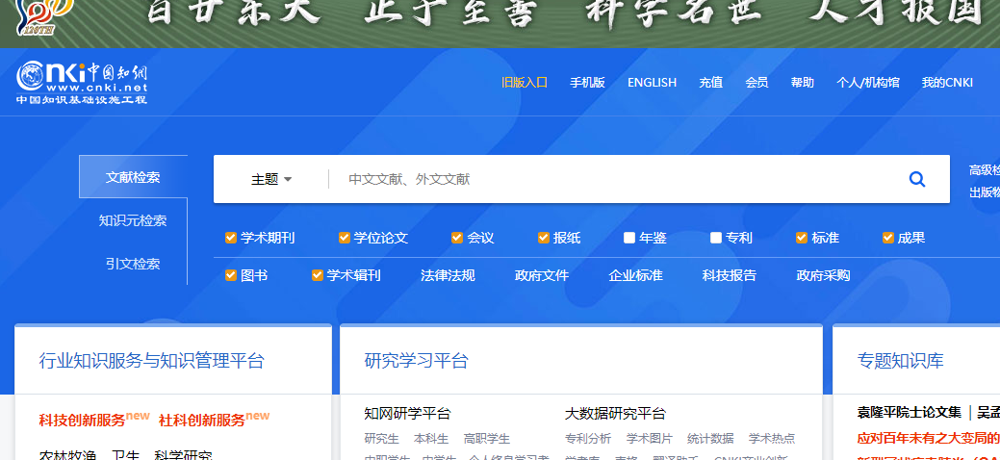
Task: Click the anniversary emblem in the banner
Action: coord(41,16)
